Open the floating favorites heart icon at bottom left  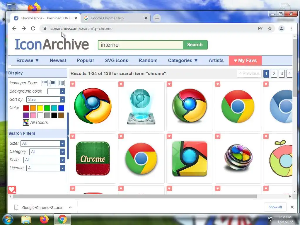(x=12, y=190)
